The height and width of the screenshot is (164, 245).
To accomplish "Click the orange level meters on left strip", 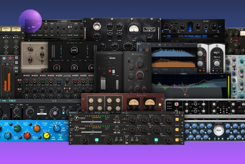I will [x=7, y=82].
